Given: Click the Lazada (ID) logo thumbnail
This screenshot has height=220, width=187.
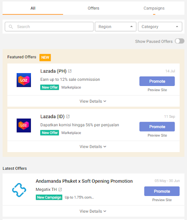Looking at the screenshot, I should pos(24,125).
